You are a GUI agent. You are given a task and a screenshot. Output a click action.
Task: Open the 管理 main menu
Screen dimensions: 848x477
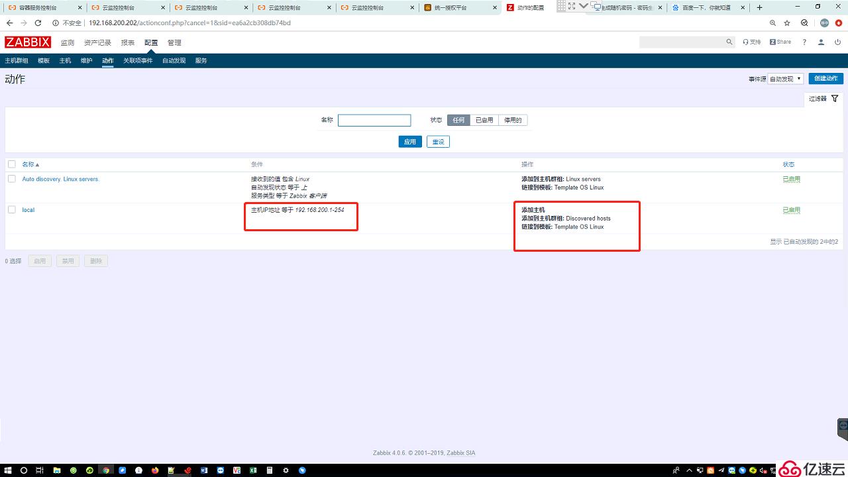(x=174, y=42)
